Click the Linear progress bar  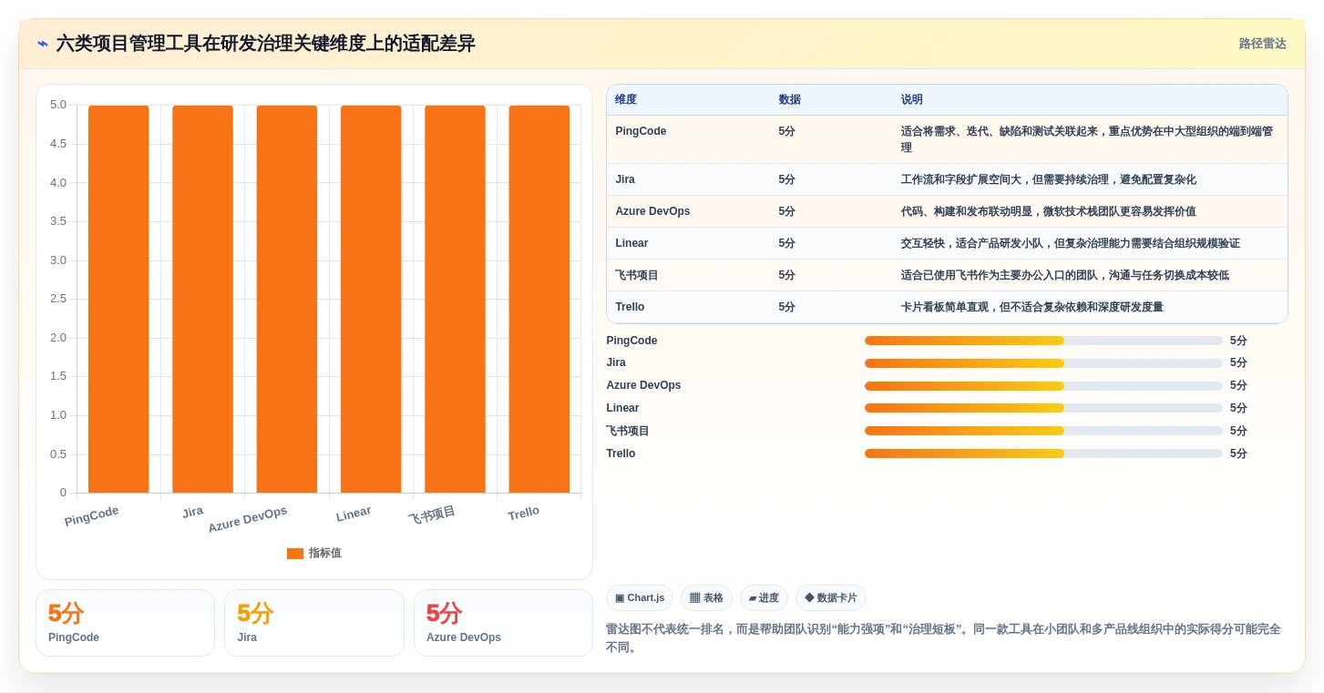tap(1043, 408)
